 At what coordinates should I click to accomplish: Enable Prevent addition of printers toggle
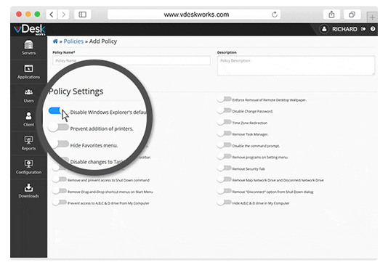click(x=59, y=128)
